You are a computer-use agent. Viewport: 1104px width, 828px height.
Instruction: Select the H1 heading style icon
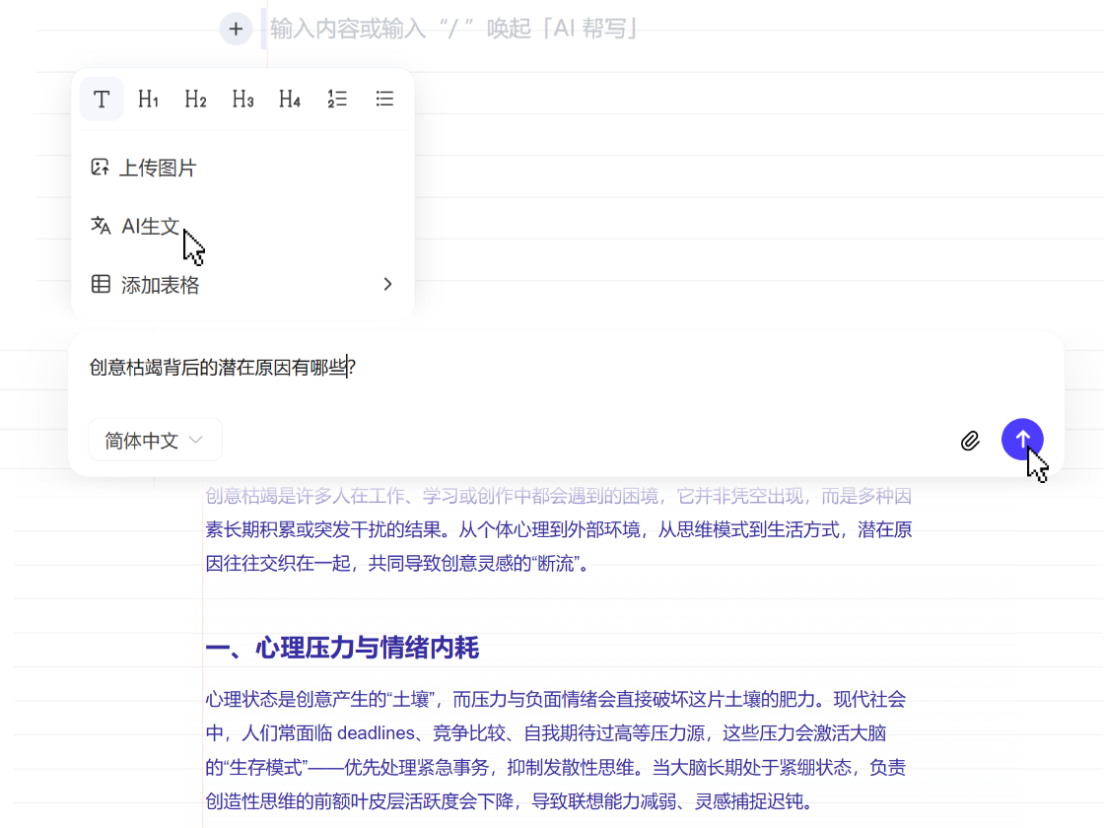(x=148, y=99)
